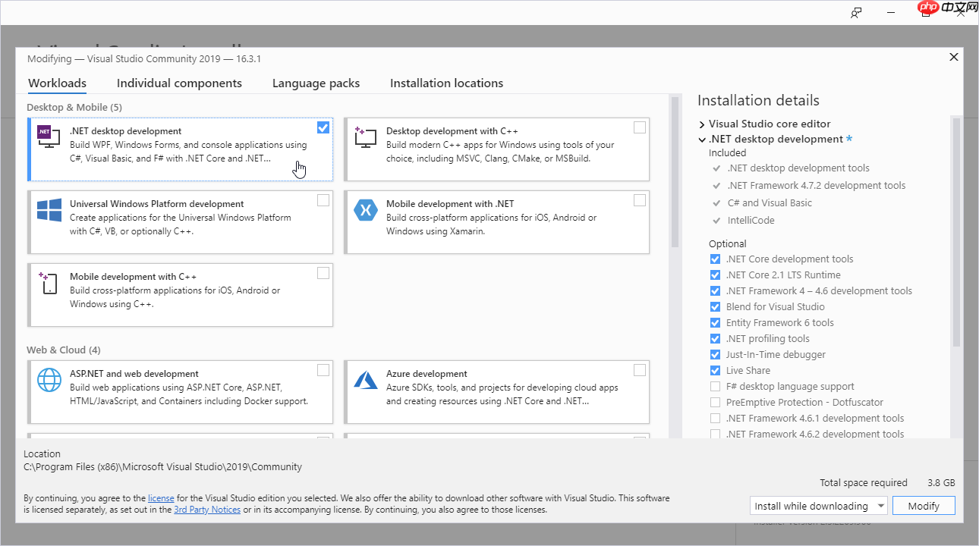This screenshot has width=979, height=546.
Task: Open the 3rd Party Notices link
Action: point(207,510)
